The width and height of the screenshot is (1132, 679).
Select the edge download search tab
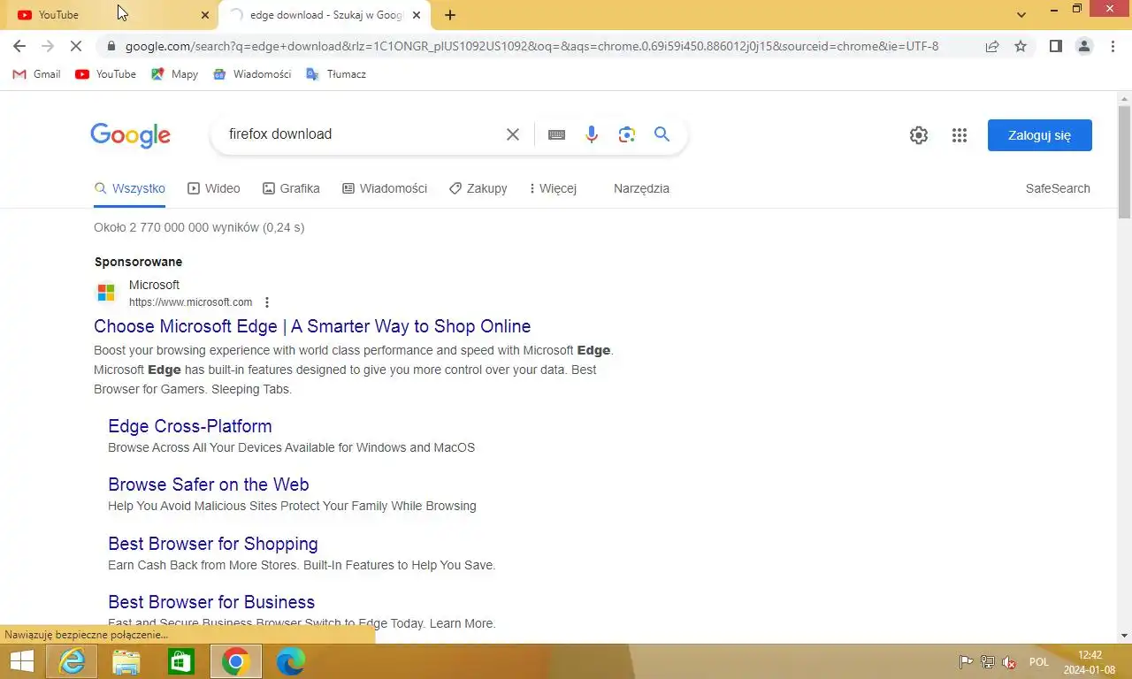(x=323, y=15)
